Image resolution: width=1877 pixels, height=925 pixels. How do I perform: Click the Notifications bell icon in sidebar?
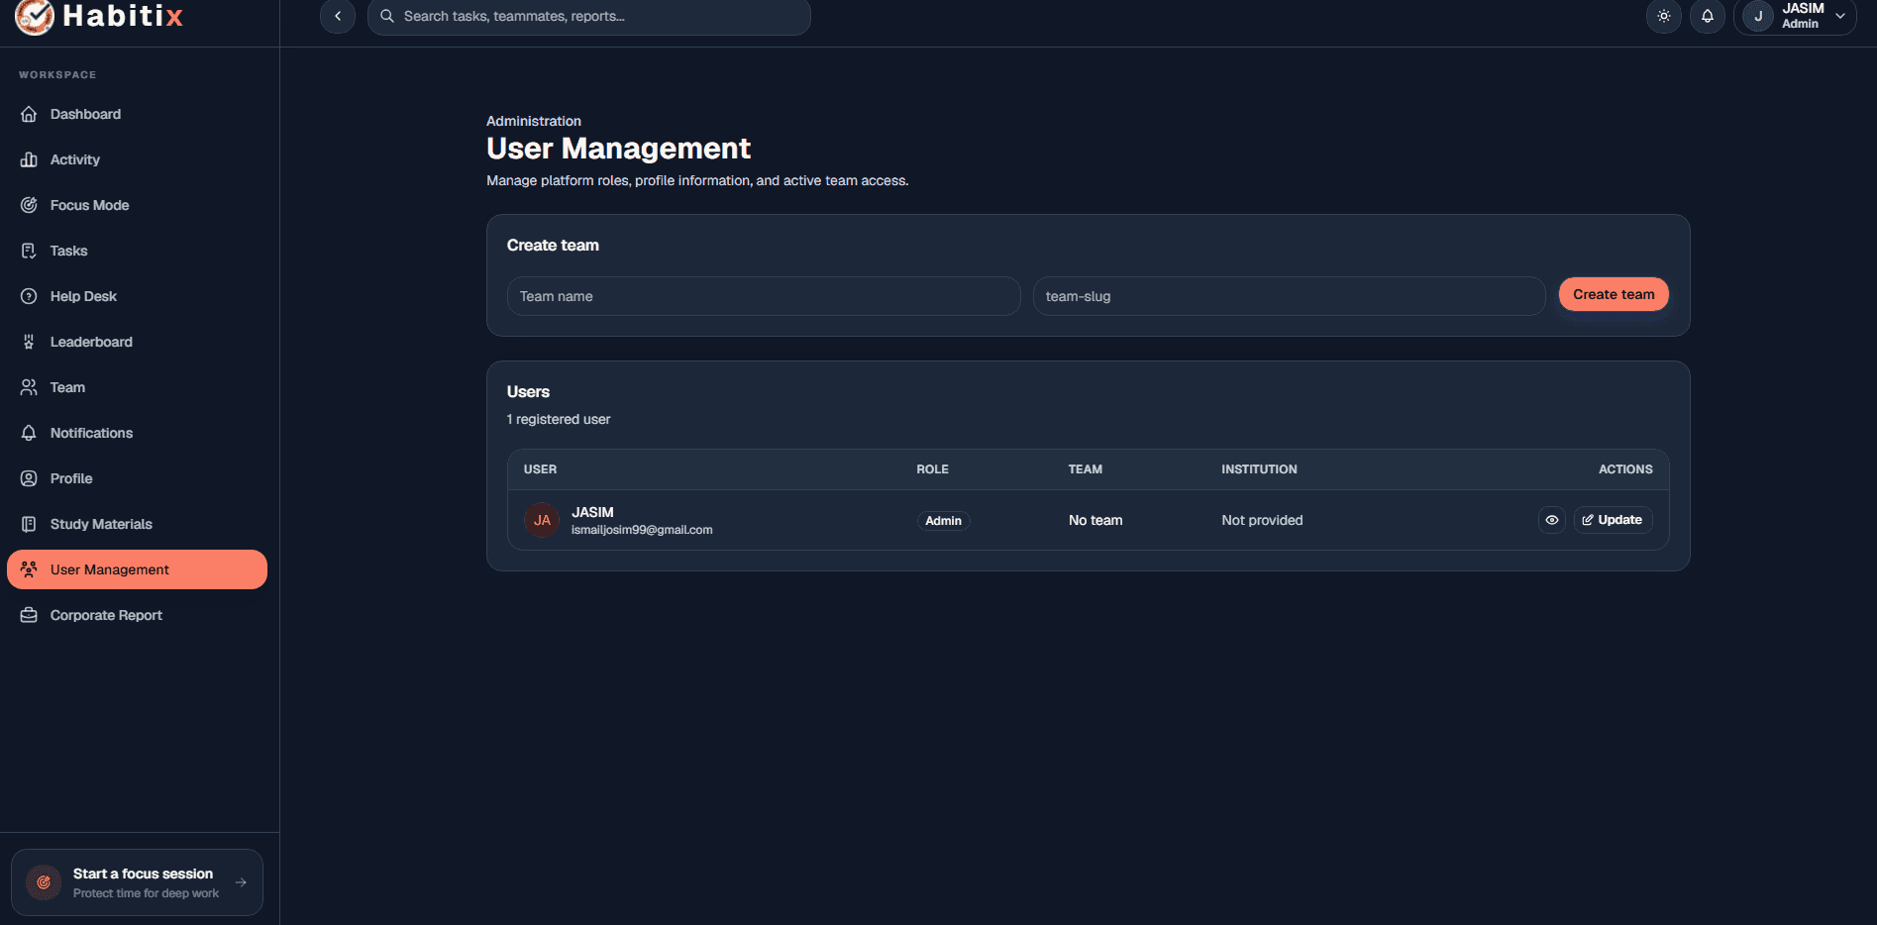click(x=29, y=433)
